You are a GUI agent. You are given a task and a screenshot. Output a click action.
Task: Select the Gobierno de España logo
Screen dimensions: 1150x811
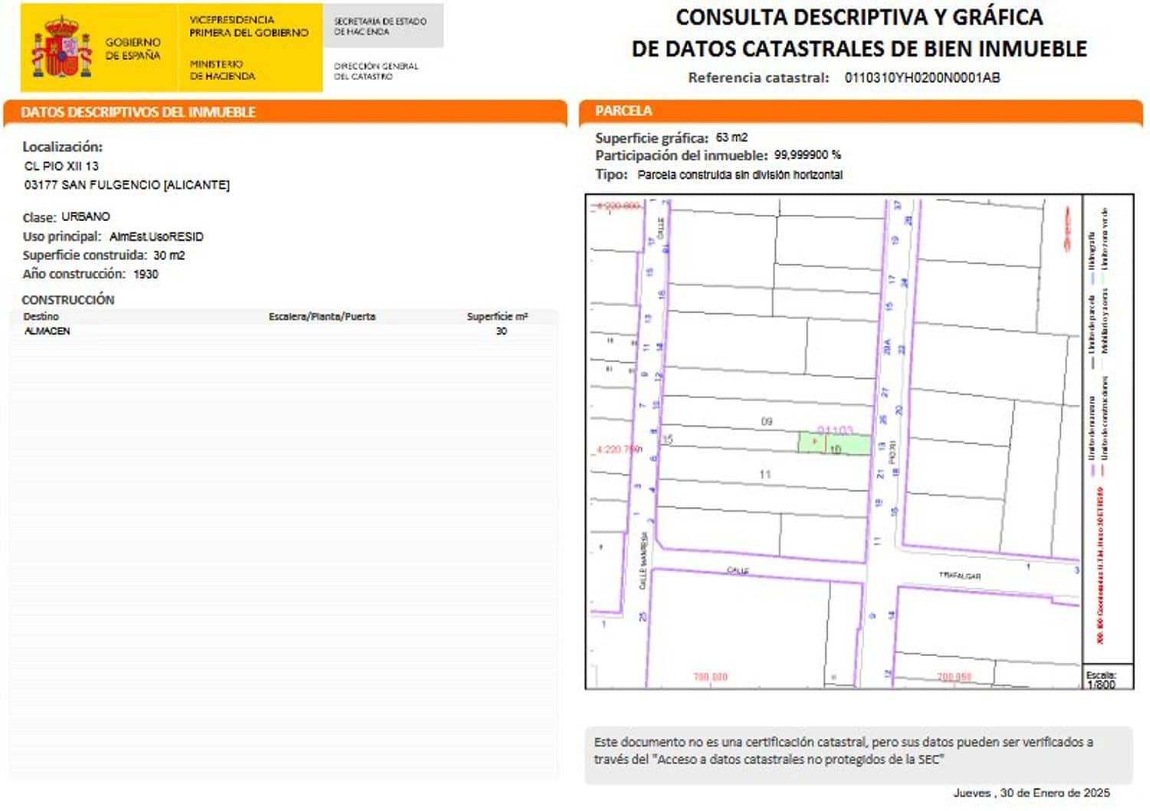click(x=96, y=48)
